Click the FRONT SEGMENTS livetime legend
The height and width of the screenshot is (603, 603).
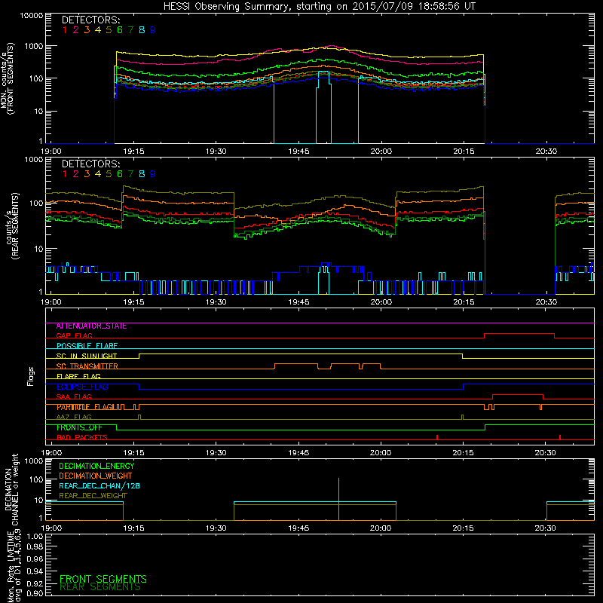[103, 579]
